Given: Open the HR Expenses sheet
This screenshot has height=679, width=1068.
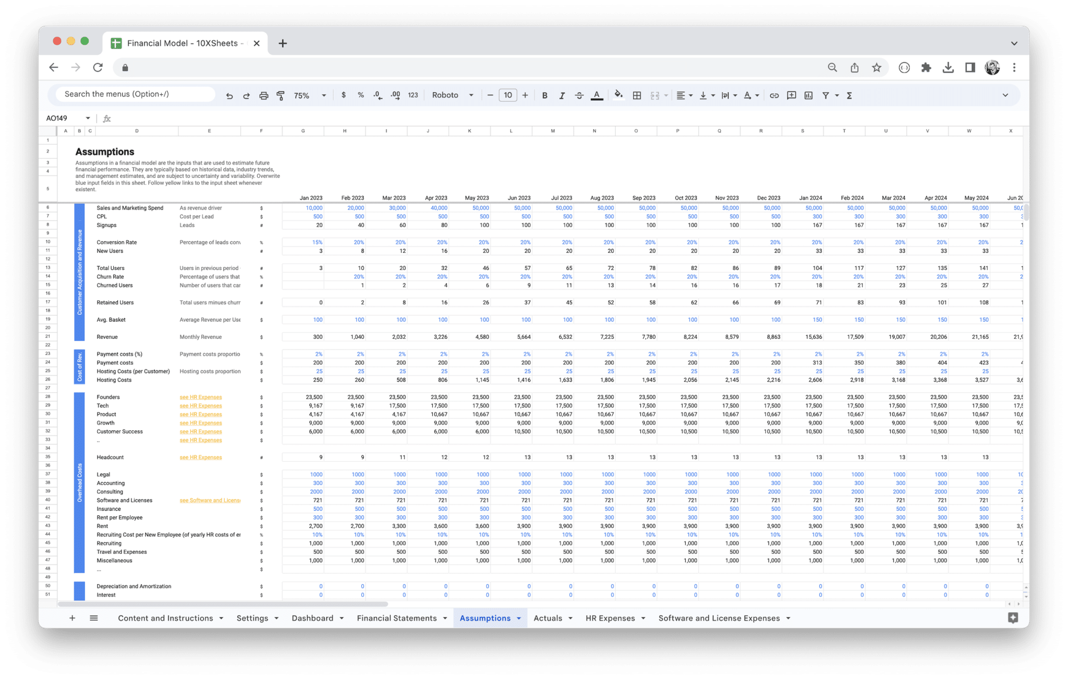Looking at the screenshot, I should point(611,618).
